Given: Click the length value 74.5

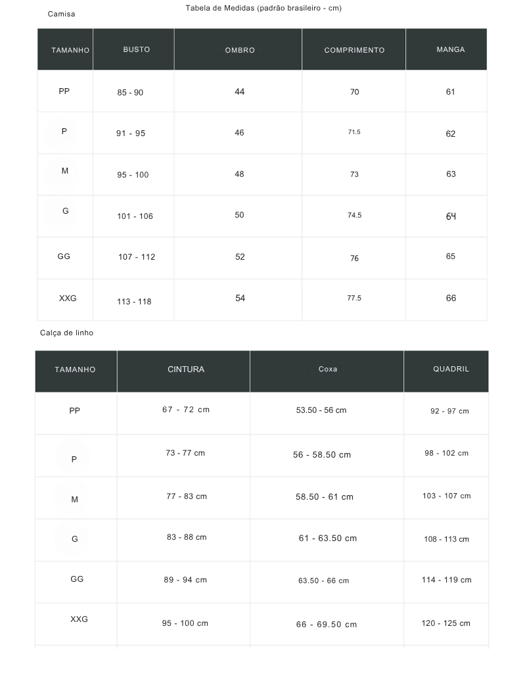Looking at the screenshot, I should pyautogui.click(x=354, y=215).
